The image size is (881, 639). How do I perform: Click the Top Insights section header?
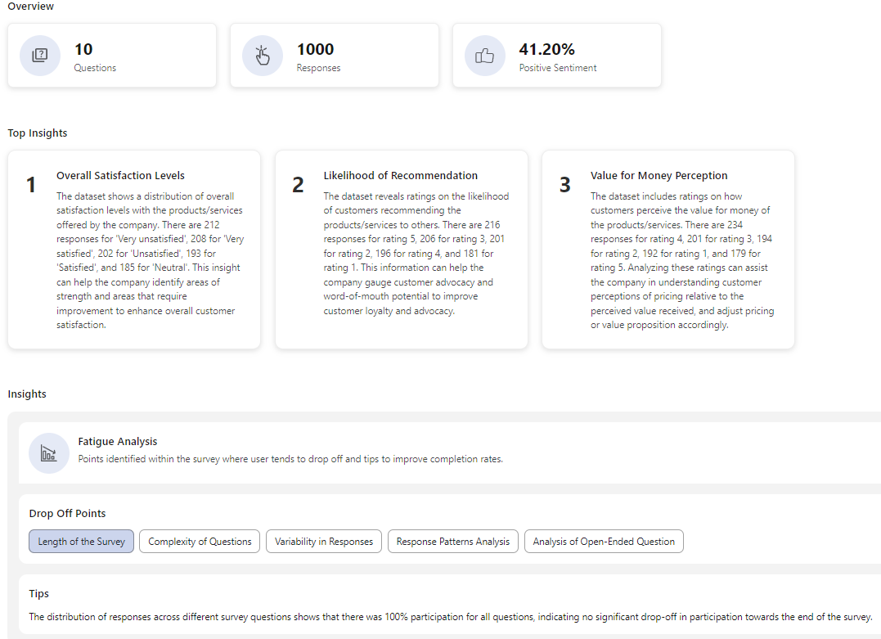pyautogui.click(x=36, y=133)
